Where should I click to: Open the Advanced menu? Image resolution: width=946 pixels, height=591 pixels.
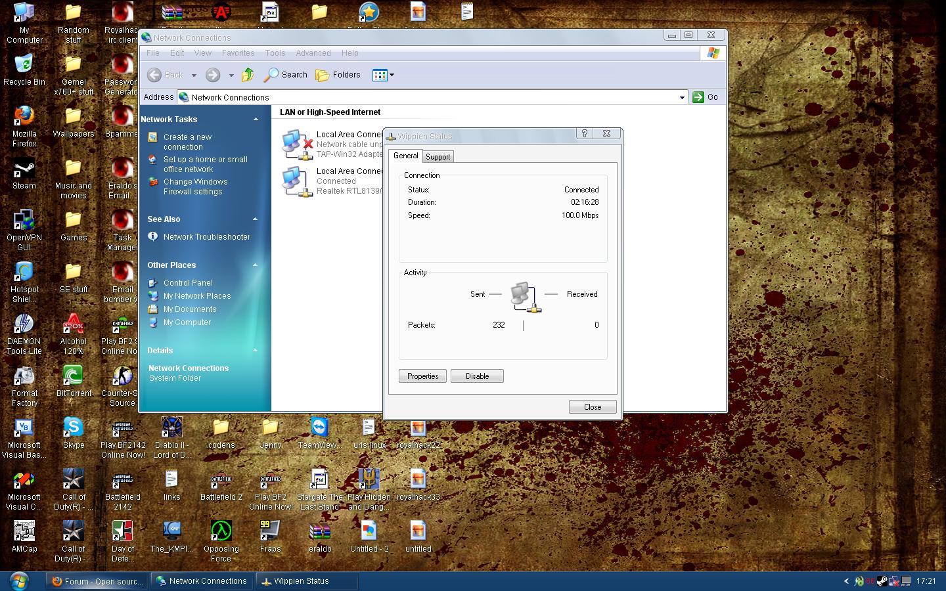pyautogui.click(x=313, y=53)
